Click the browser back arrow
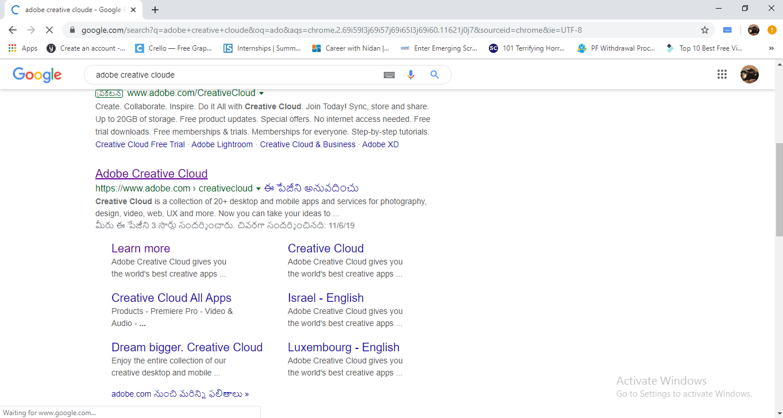783x418 pixels. coord(11,29)
